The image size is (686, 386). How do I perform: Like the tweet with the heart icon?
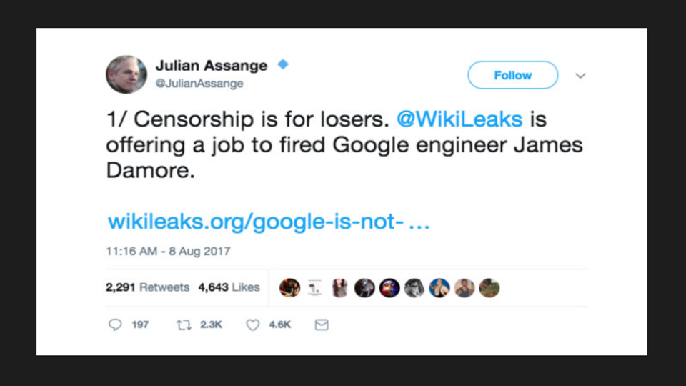(252, 325)
